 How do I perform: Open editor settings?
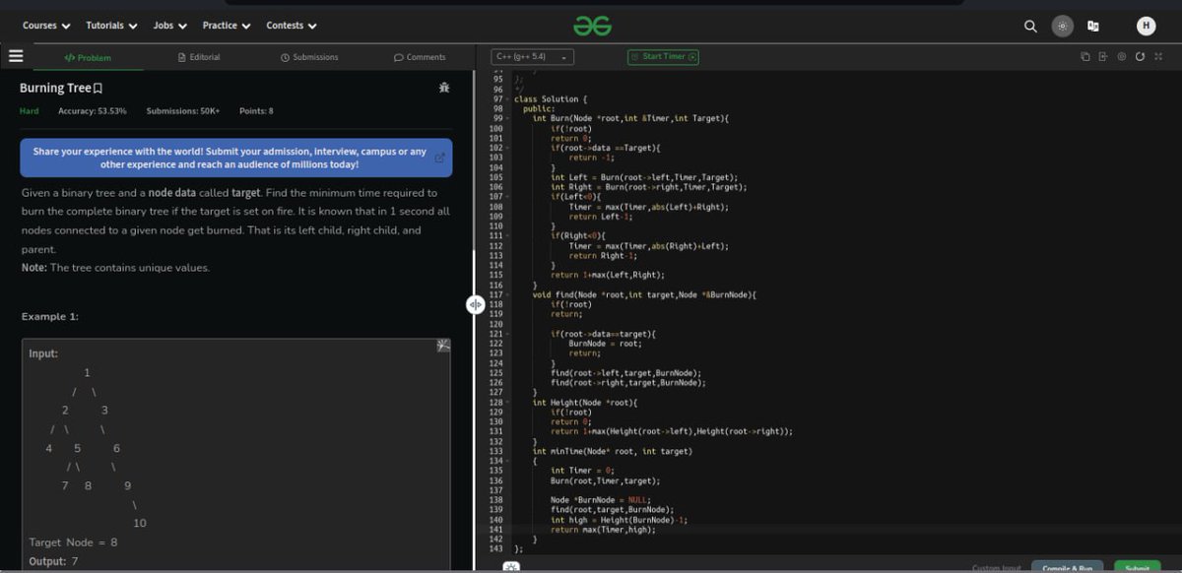pyautogui.click(x=1121, y=56)
